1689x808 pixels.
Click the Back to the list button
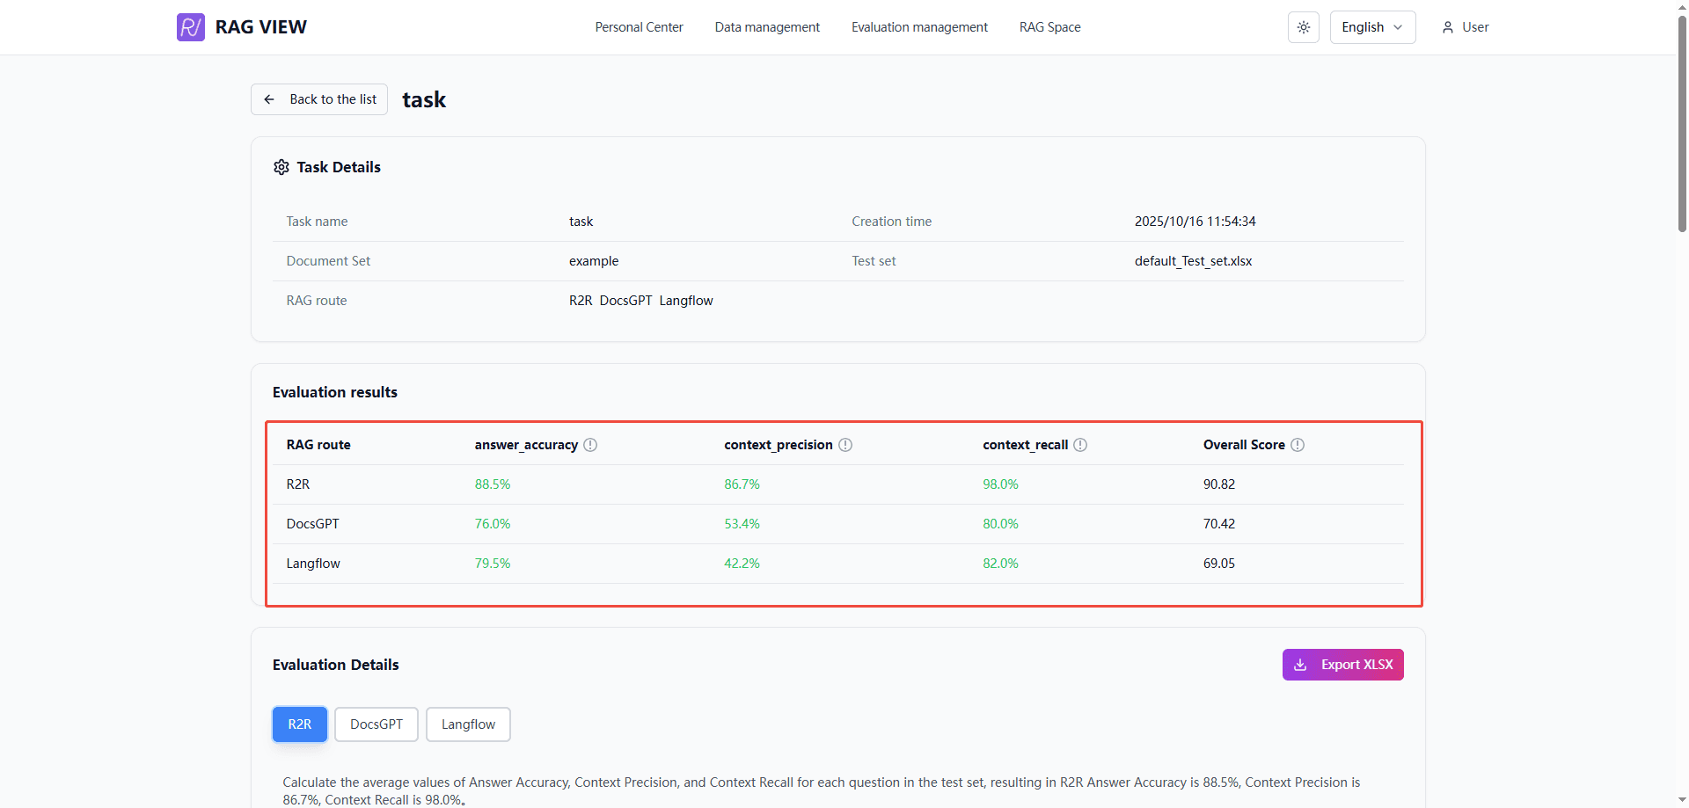pyautogui.click(x=318, y=98)
